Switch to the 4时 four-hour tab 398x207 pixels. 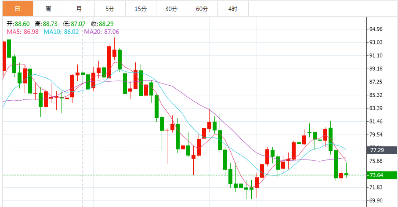coord(233,9)
